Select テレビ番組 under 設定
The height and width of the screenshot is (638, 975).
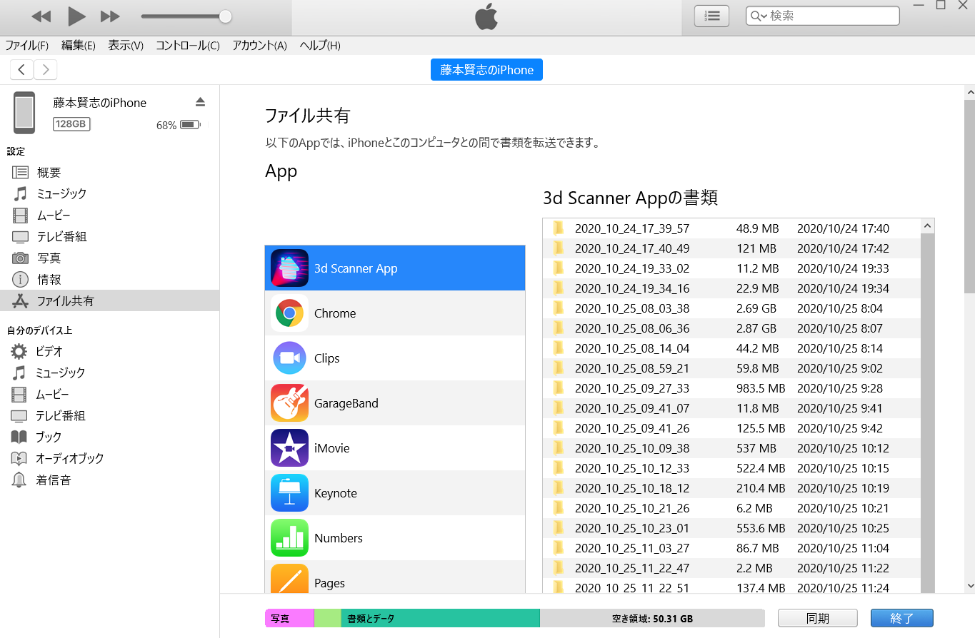[109, 237]
